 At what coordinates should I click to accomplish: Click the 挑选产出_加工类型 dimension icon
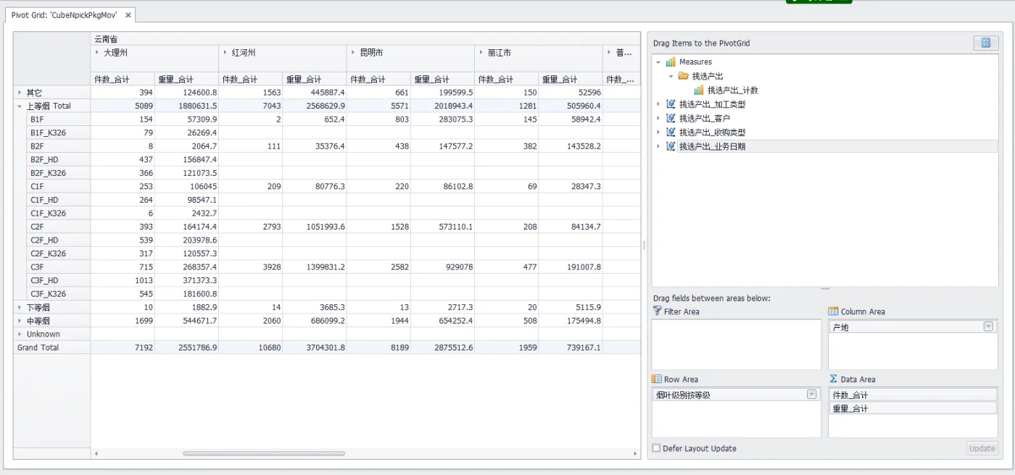671,104
